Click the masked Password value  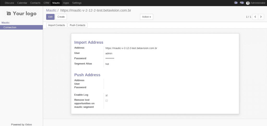click(110, 59)
